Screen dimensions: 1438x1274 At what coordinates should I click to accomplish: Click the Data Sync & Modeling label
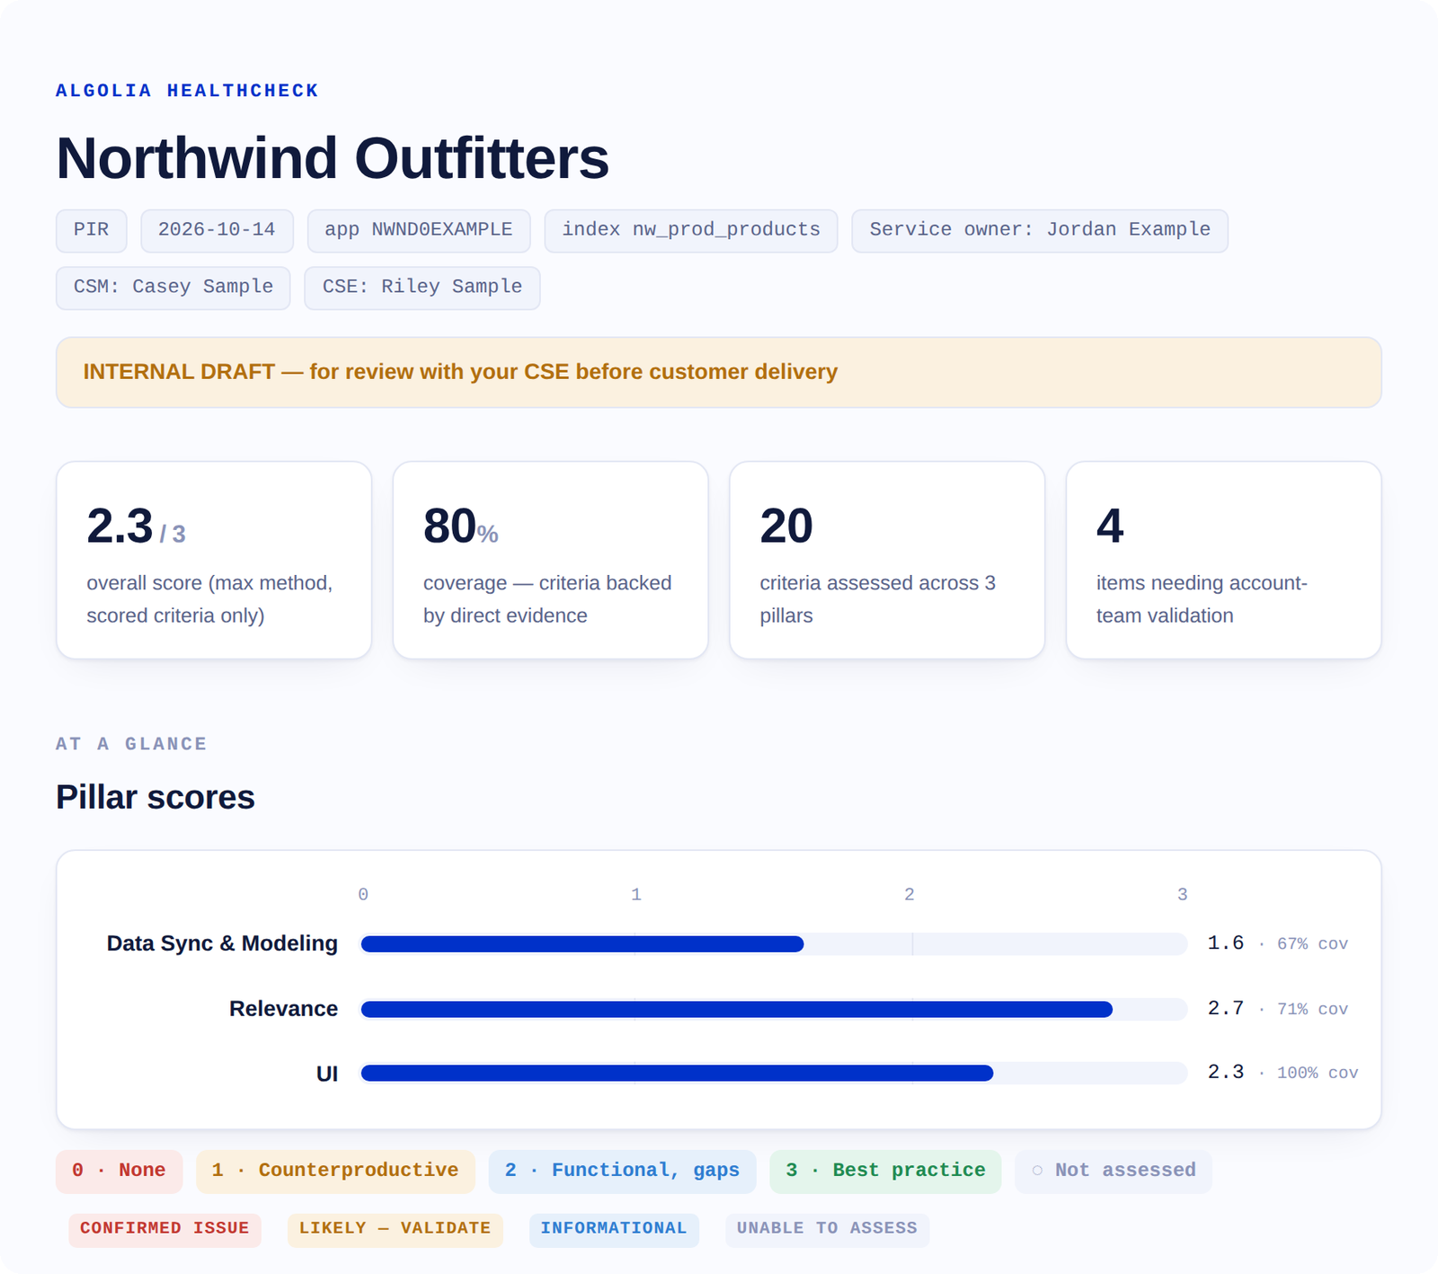point(222,943)
